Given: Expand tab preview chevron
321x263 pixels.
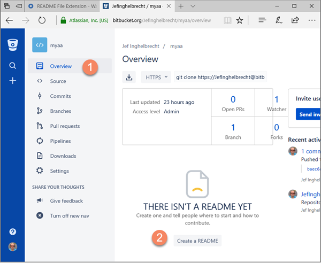Looking at the screenshot, I should [x=193, y=6].
